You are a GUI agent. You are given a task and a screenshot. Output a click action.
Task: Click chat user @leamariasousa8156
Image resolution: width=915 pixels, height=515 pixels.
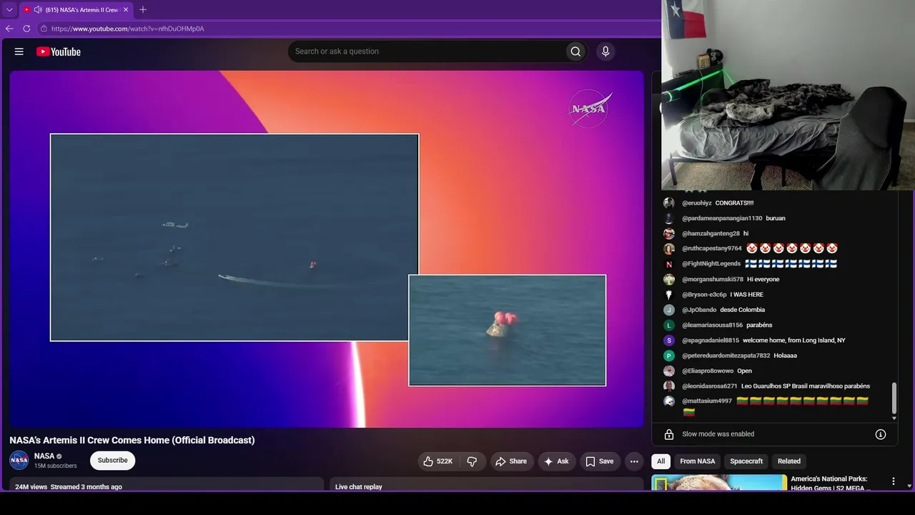[713, 325]
